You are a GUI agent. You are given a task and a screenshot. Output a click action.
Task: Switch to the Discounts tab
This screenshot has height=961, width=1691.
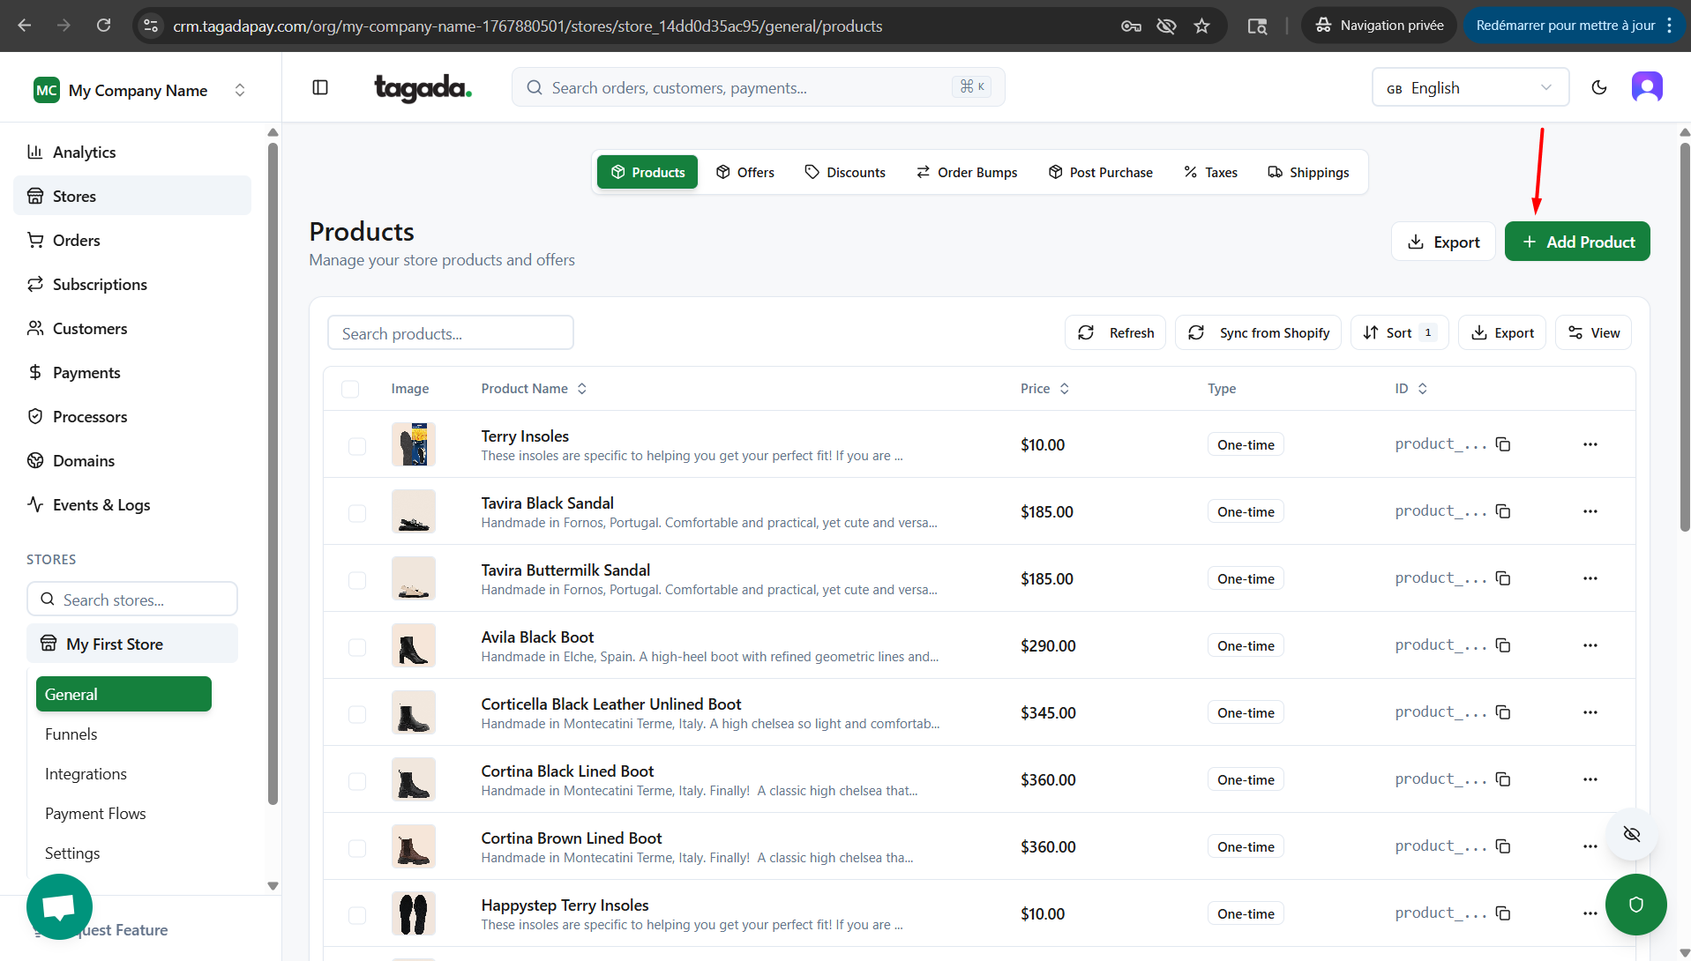click(x=844, y=172)
